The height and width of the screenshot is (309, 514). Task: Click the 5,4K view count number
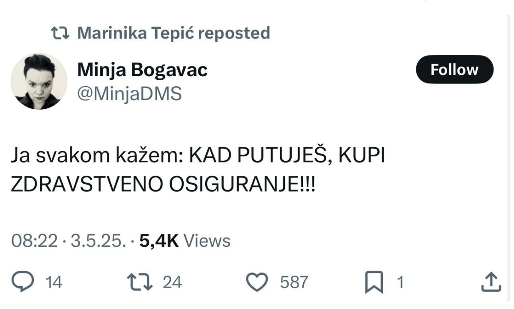tap(158, 241)
